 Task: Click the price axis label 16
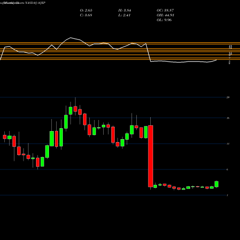coord(228,118)
